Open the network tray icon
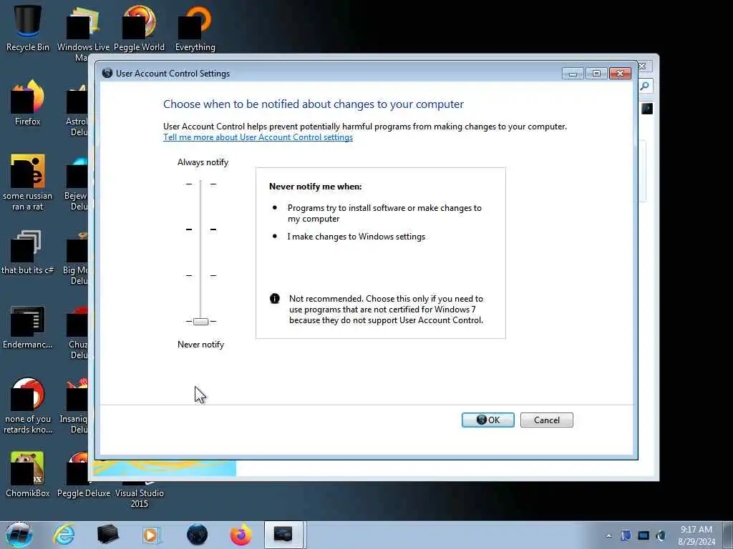 pyautogui.click(x=644, y=535)
